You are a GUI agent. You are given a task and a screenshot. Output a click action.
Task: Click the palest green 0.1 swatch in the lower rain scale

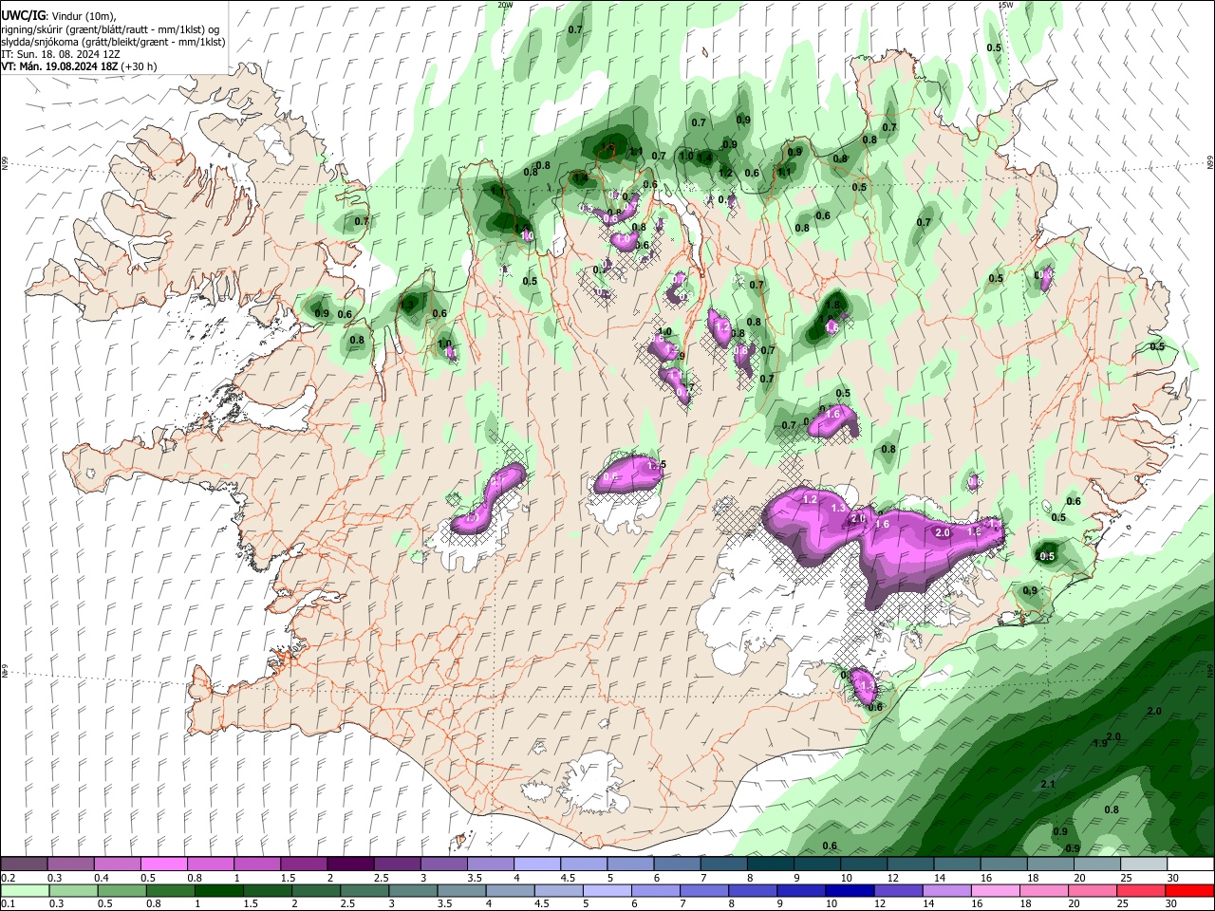[25, 890]
